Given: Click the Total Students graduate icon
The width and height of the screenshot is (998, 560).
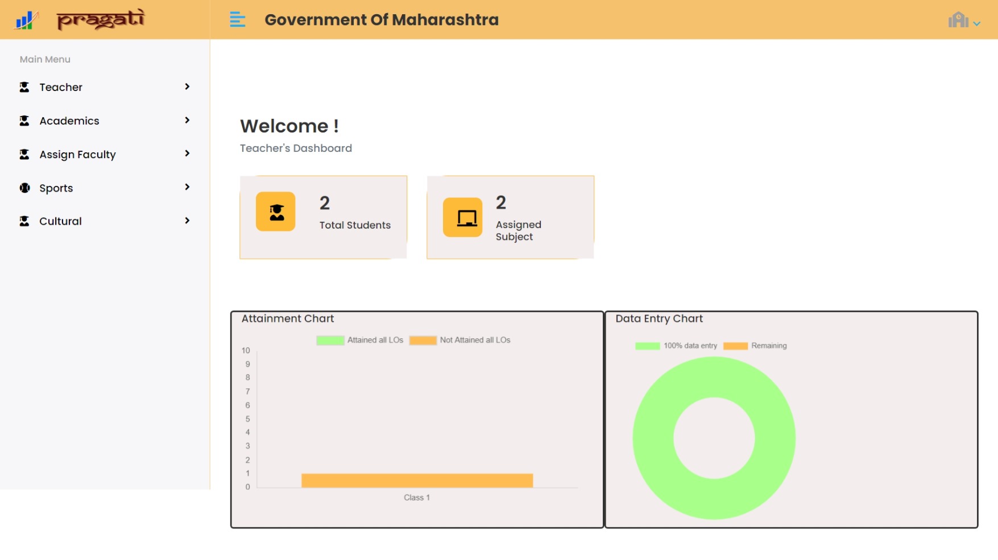Looking at the screenshot, I should click(276, 211).
